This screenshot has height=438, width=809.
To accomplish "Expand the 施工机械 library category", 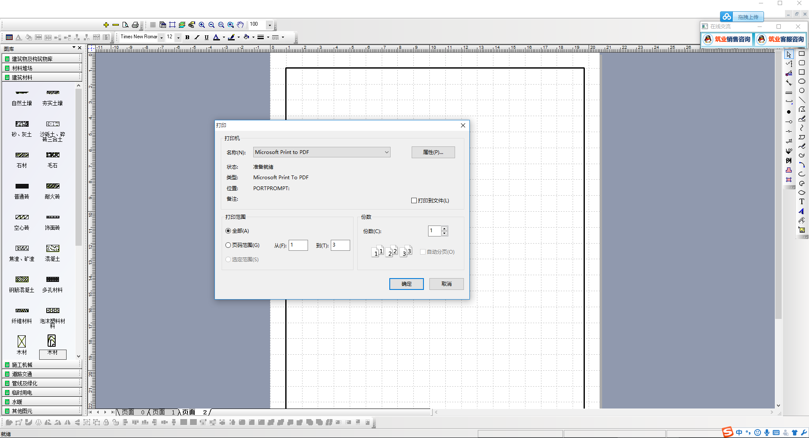I will coord(22,365).
